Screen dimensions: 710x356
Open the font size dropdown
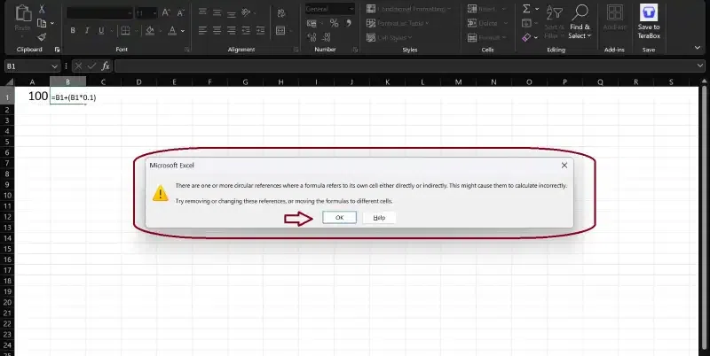coord(154,13)
